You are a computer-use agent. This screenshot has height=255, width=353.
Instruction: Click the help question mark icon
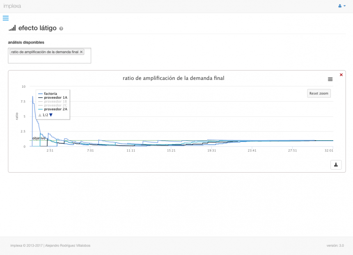pyautogui.click(x=61, y=29)
